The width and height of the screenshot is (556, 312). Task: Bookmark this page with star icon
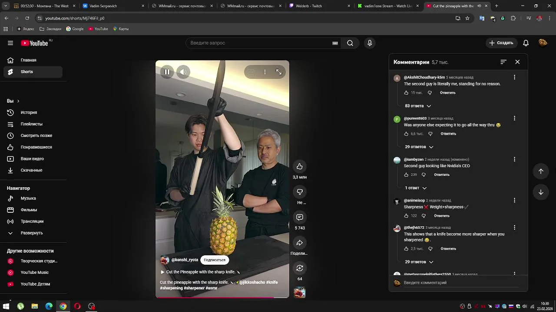coord(467,18)
